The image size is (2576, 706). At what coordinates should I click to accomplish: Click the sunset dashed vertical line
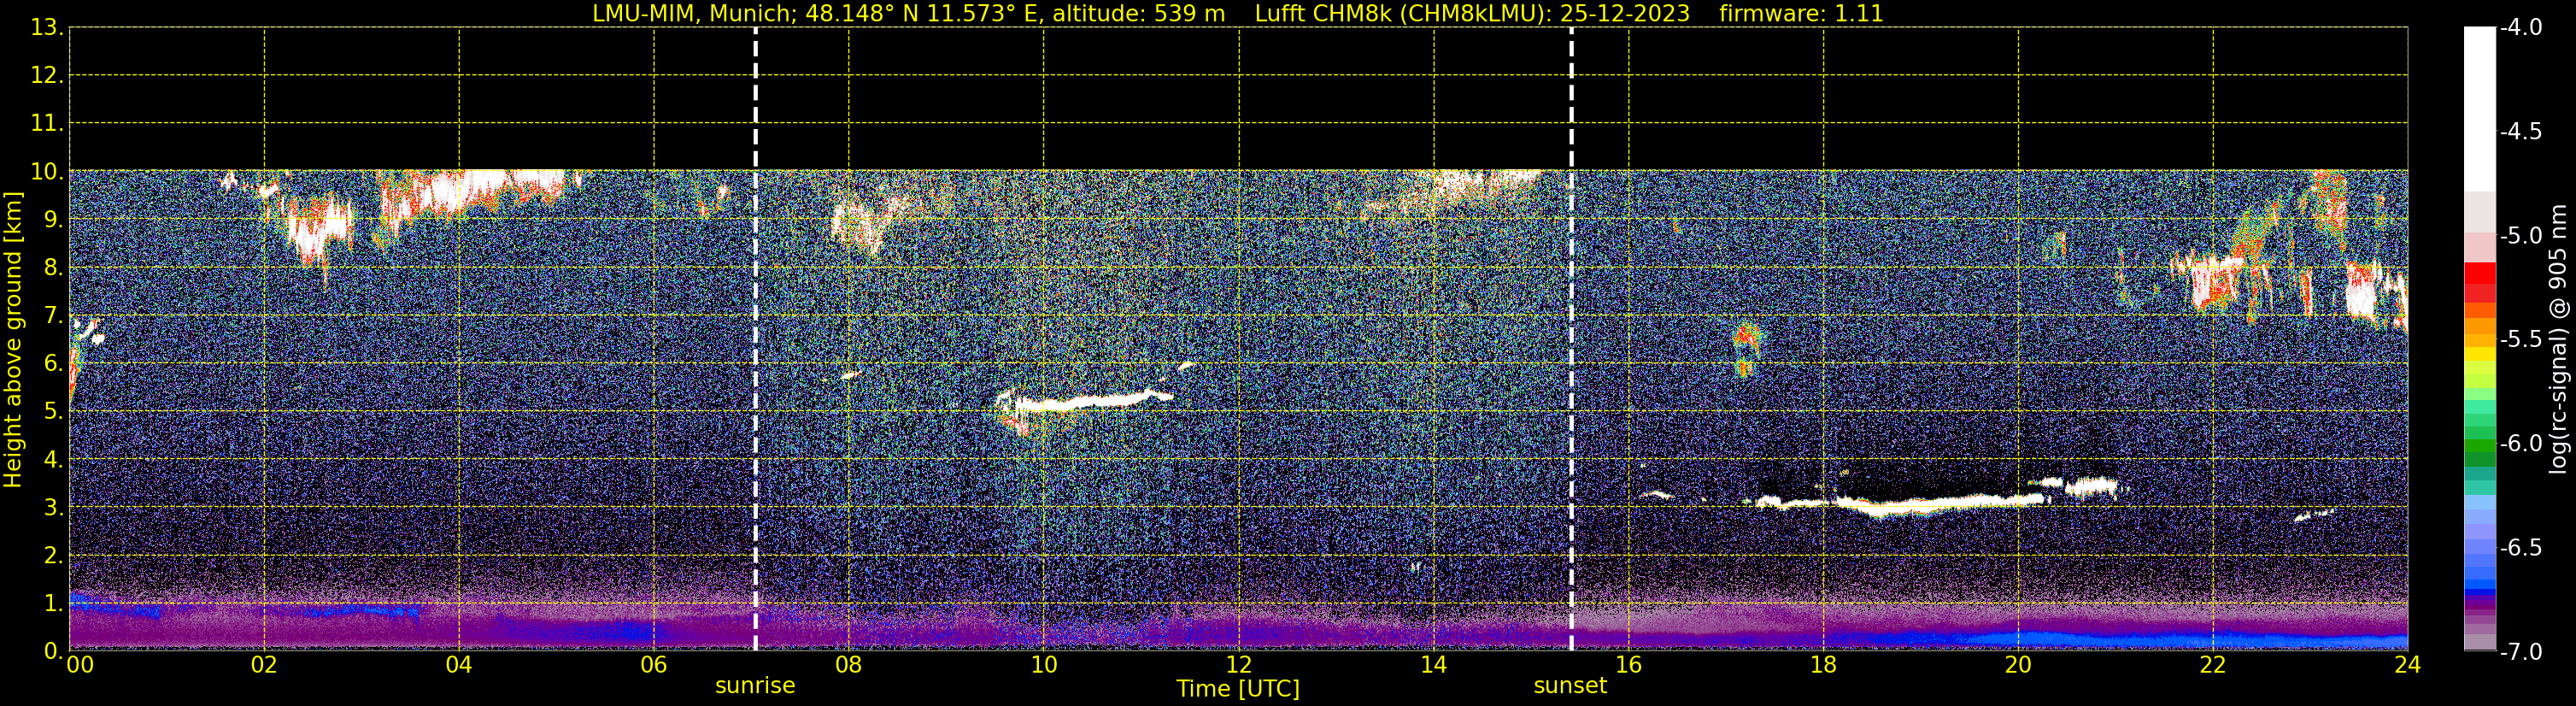coord(1571,339)
